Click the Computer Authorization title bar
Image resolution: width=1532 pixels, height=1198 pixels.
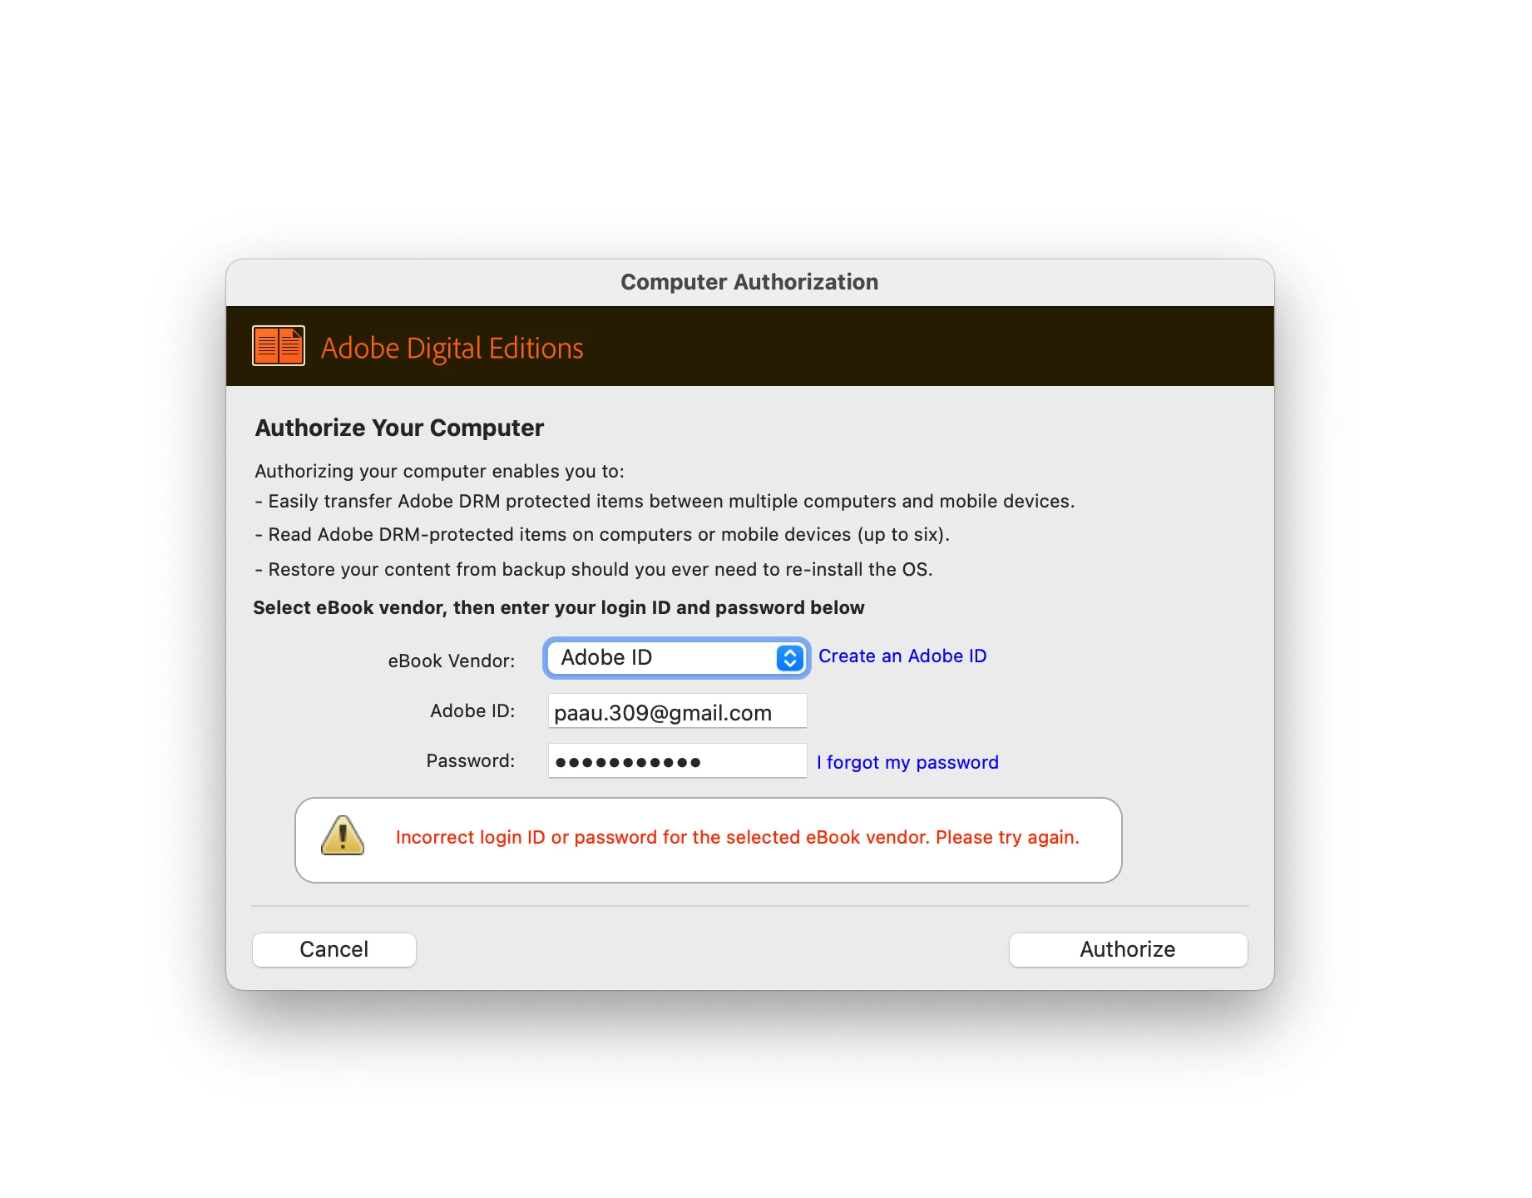tap(749, 282)
